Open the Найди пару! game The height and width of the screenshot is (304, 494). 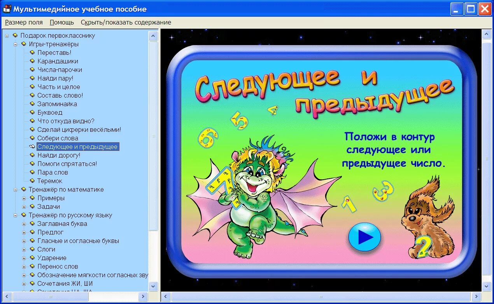(x=55, y=78)
